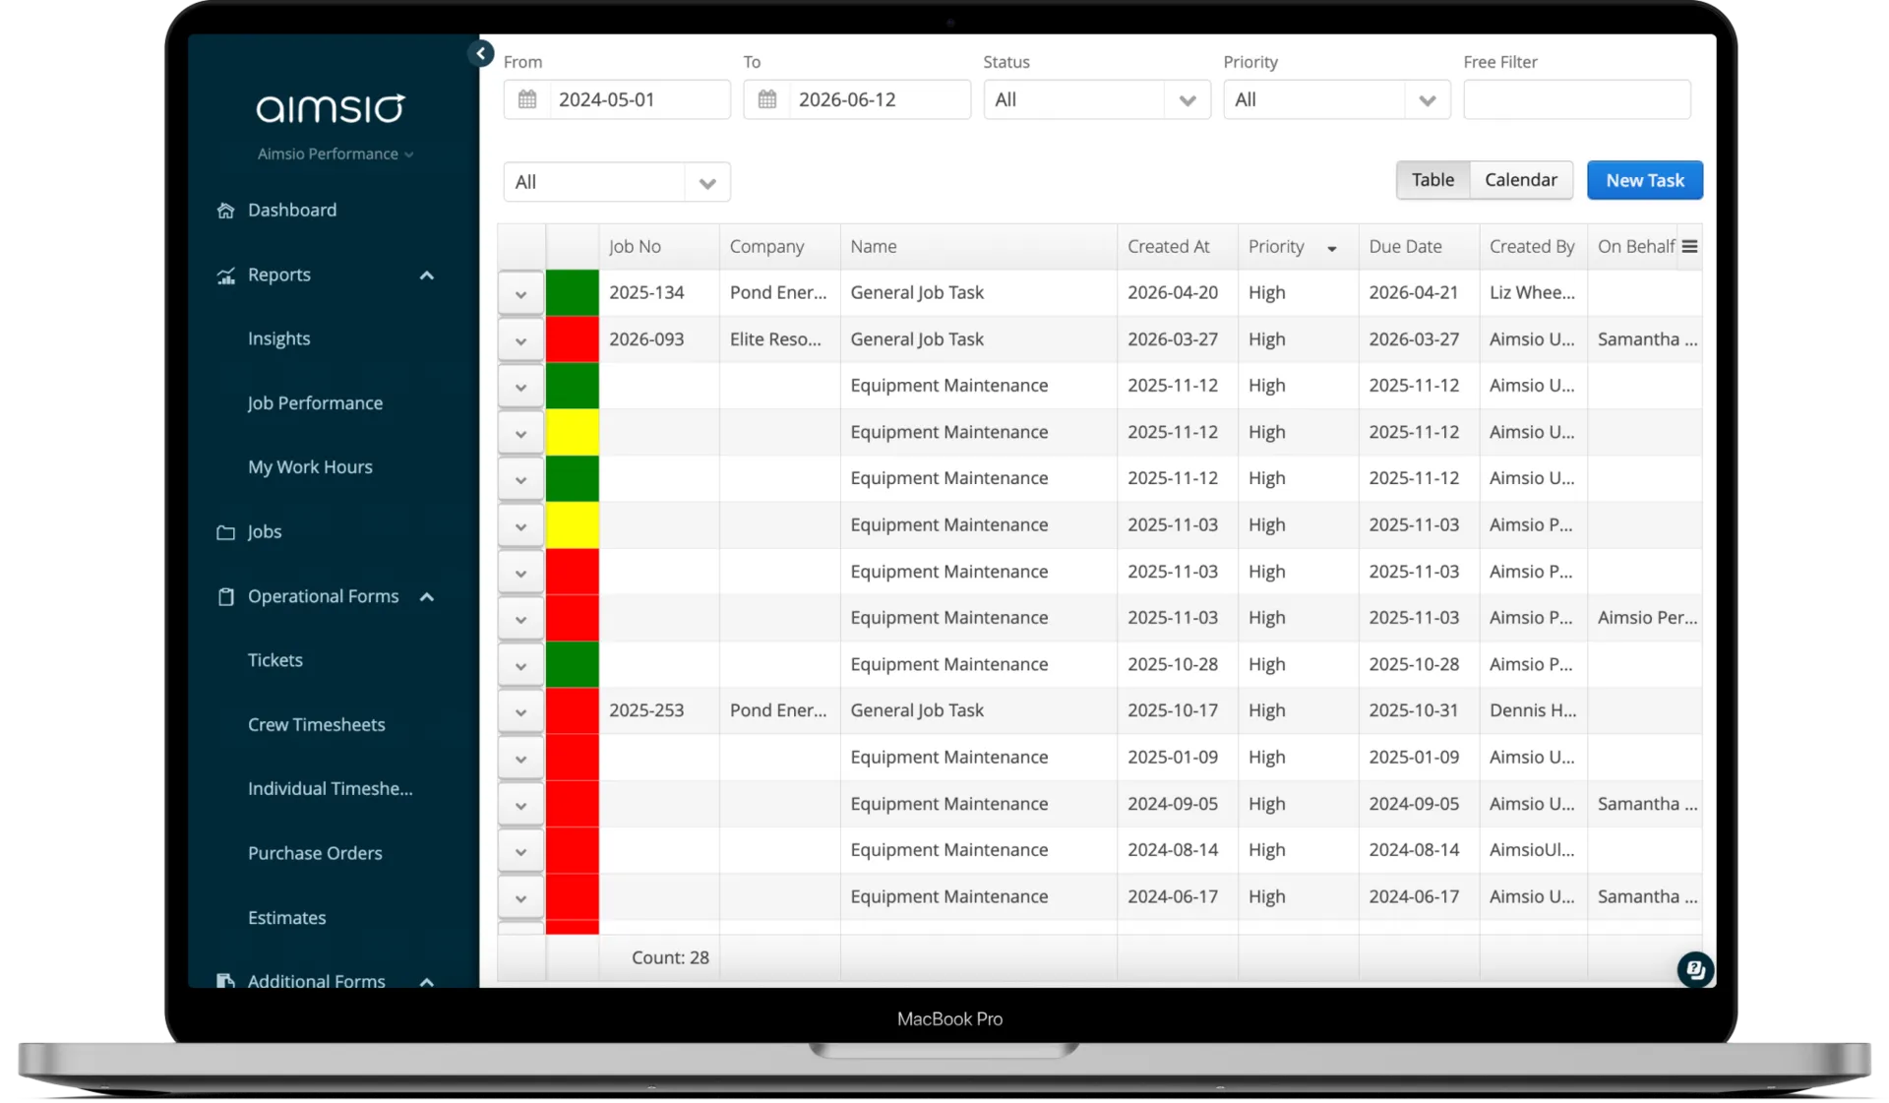Create a New Task
Viewport: 1889px width, 1103px height.
point(1645,180)
